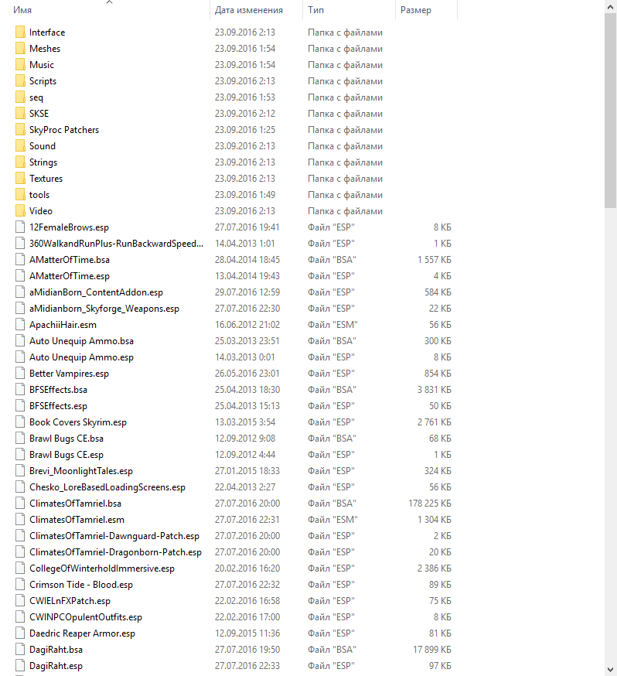Select CWIELnFXPatch.esp file name

click(70, 601)
